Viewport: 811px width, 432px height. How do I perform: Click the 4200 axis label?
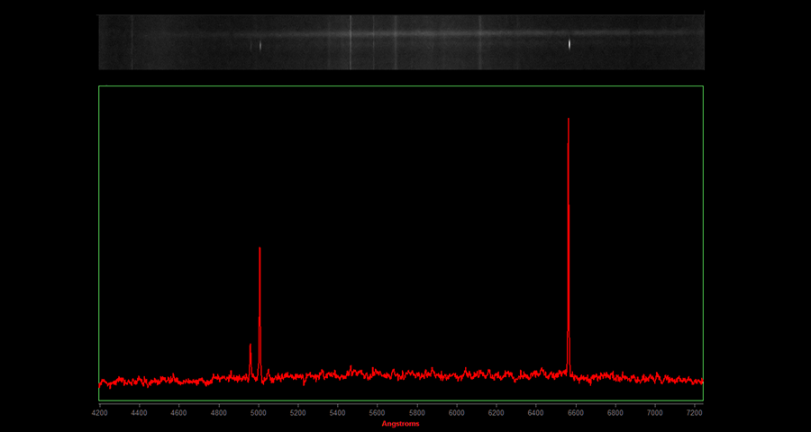point(100,412)
